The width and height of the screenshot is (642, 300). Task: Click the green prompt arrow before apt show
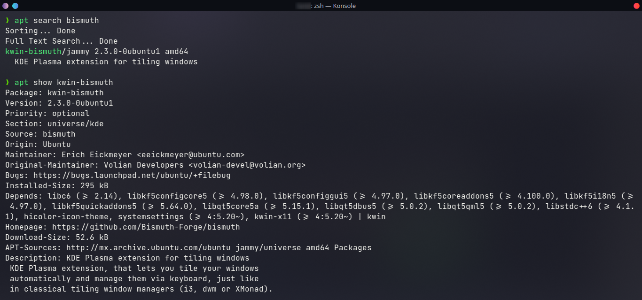pyautogui.click(x=7, y=82)
